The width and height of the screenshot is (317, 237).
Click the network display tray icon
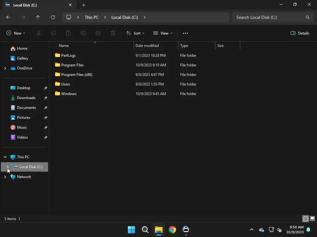(271, 230)
